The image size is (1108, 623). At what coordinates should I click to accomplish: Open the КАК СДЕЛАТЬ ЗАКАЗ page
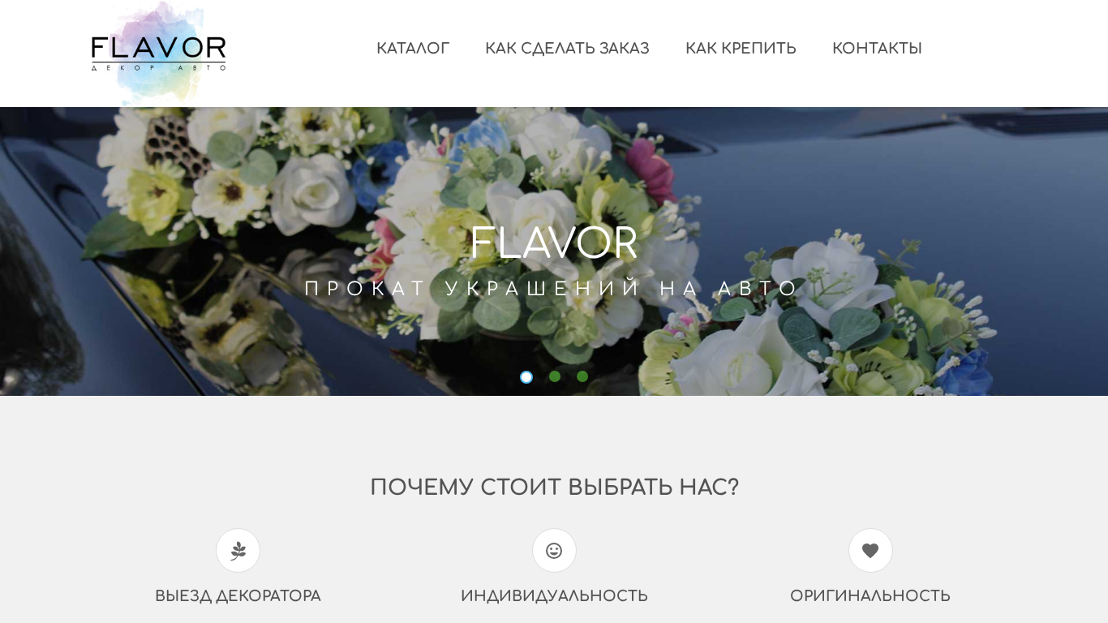pos(567,49)
